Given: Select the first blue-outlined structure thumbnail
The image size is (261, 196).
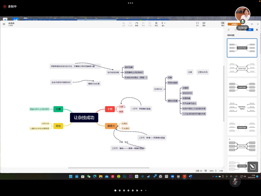Looking at the screenshot, I should coord(242,48).
